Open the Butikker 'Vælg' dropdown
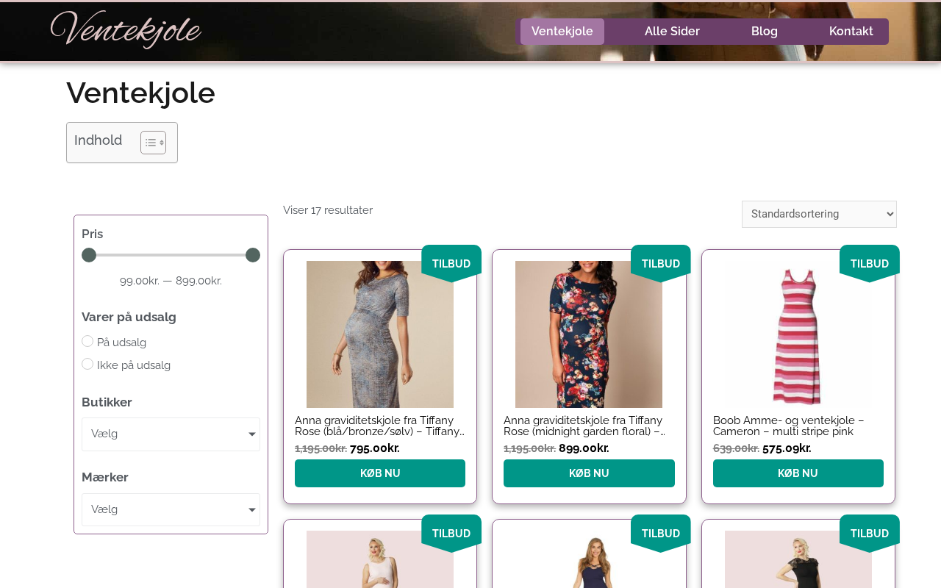This screenshot has width=941, height=588. click(171, 434)
